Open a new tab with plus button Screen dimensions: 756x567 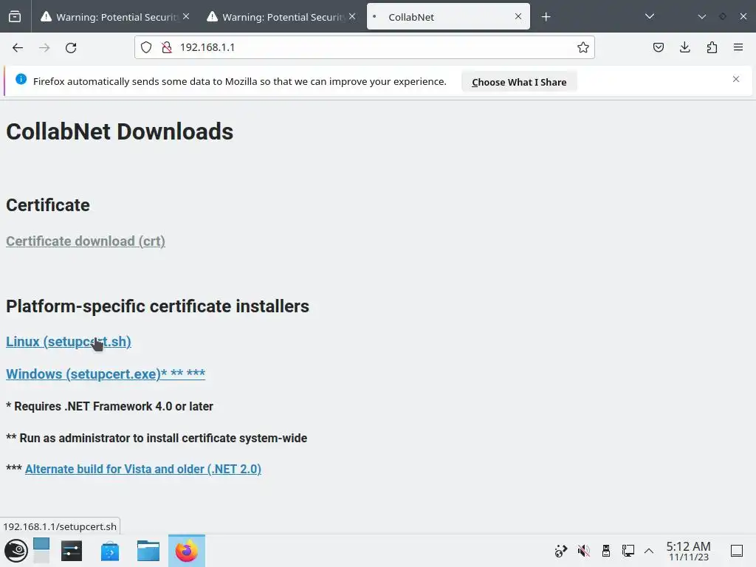tap(546, 17)
